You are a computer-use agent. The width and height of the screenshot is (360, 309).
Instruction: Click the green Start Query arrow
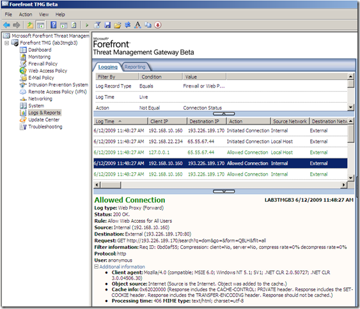coord(87,25)
